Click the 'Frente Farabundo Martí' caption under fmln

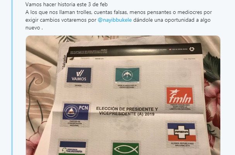180,107
